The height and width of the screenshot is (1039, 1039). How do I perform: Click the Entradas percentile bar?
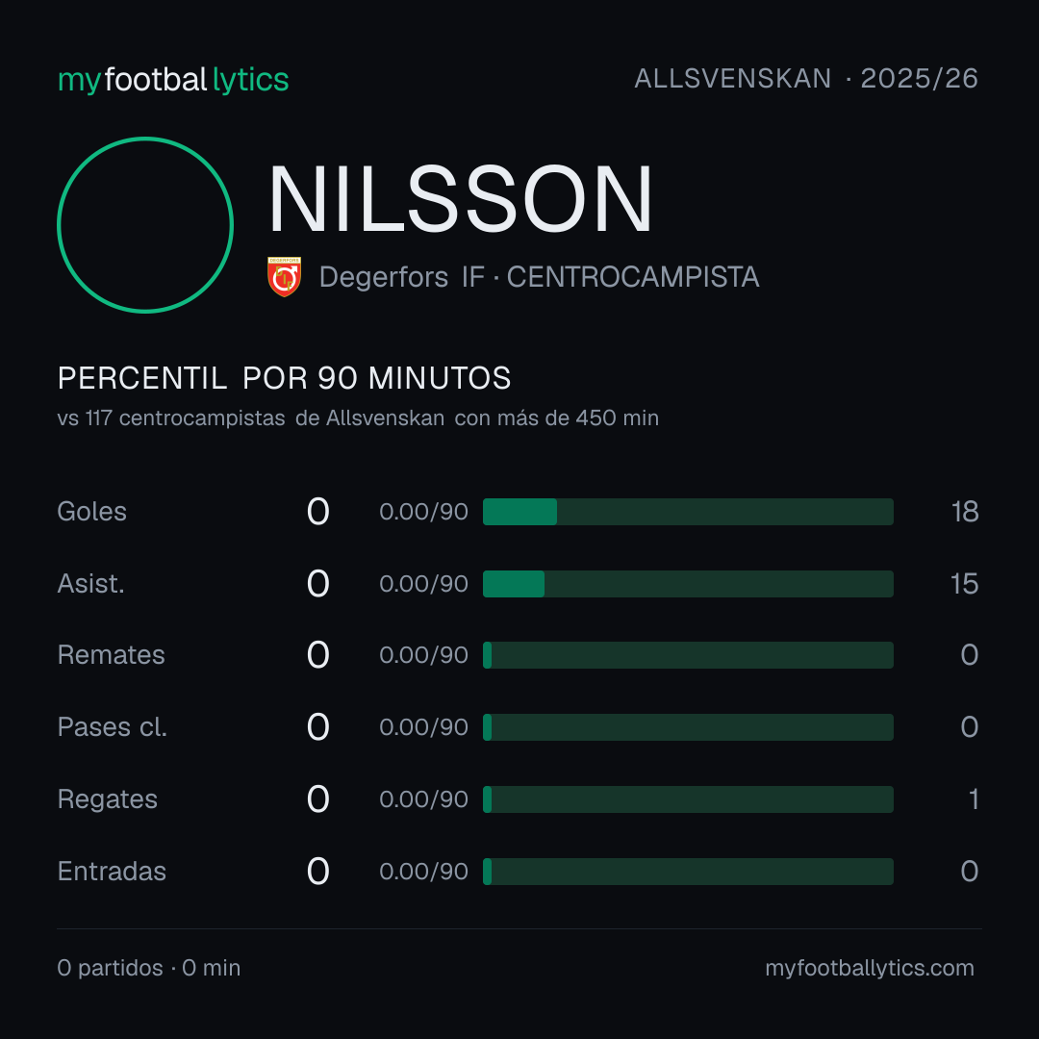coord(688,872)
